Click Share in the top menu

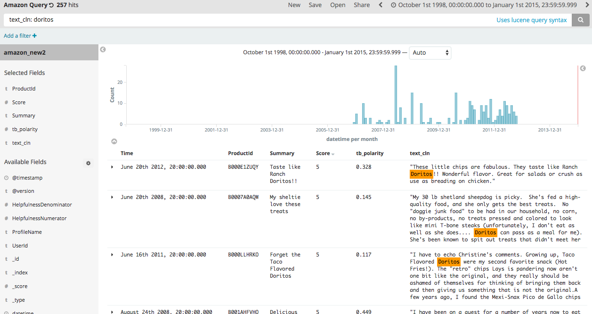pos(362,5)
